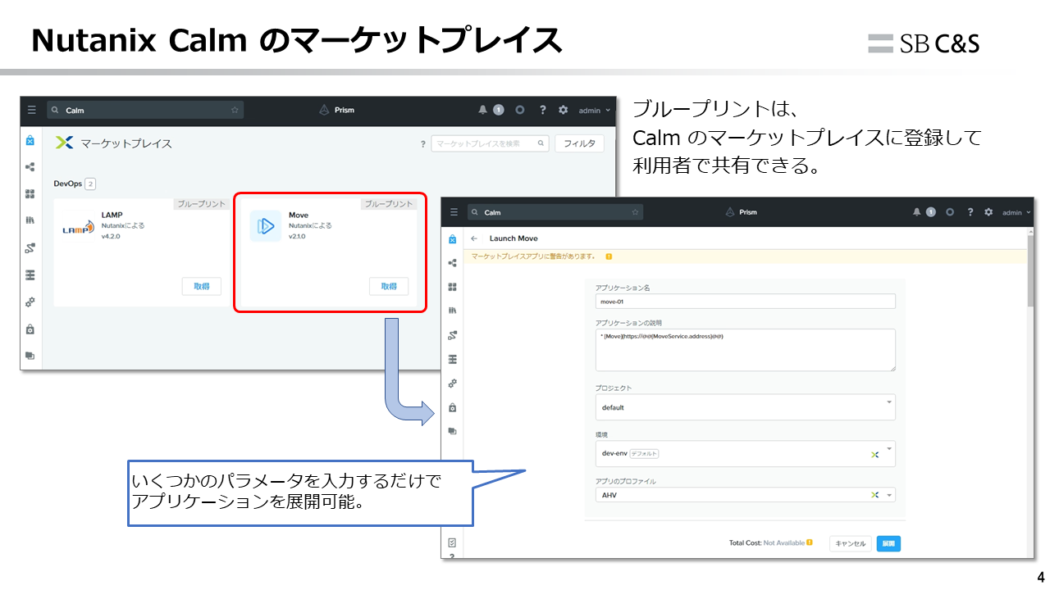
Task: Open settings gear in Launch Move window header
Action: (988, 212)
